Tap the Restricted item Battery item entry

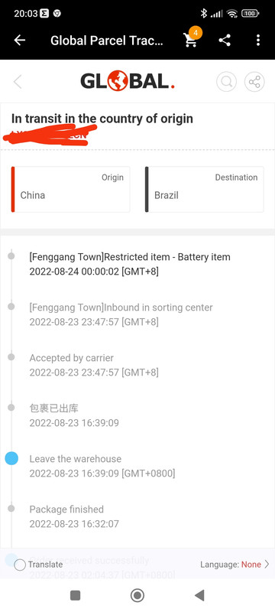[130, 264]
